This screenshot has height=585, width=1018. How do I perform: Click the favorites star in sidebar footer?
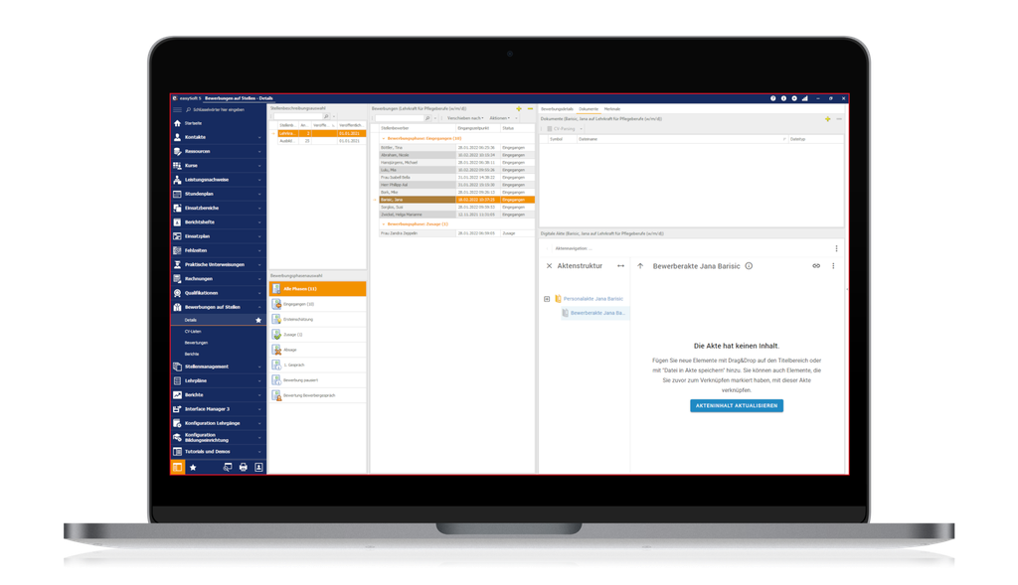pos(193,468)
